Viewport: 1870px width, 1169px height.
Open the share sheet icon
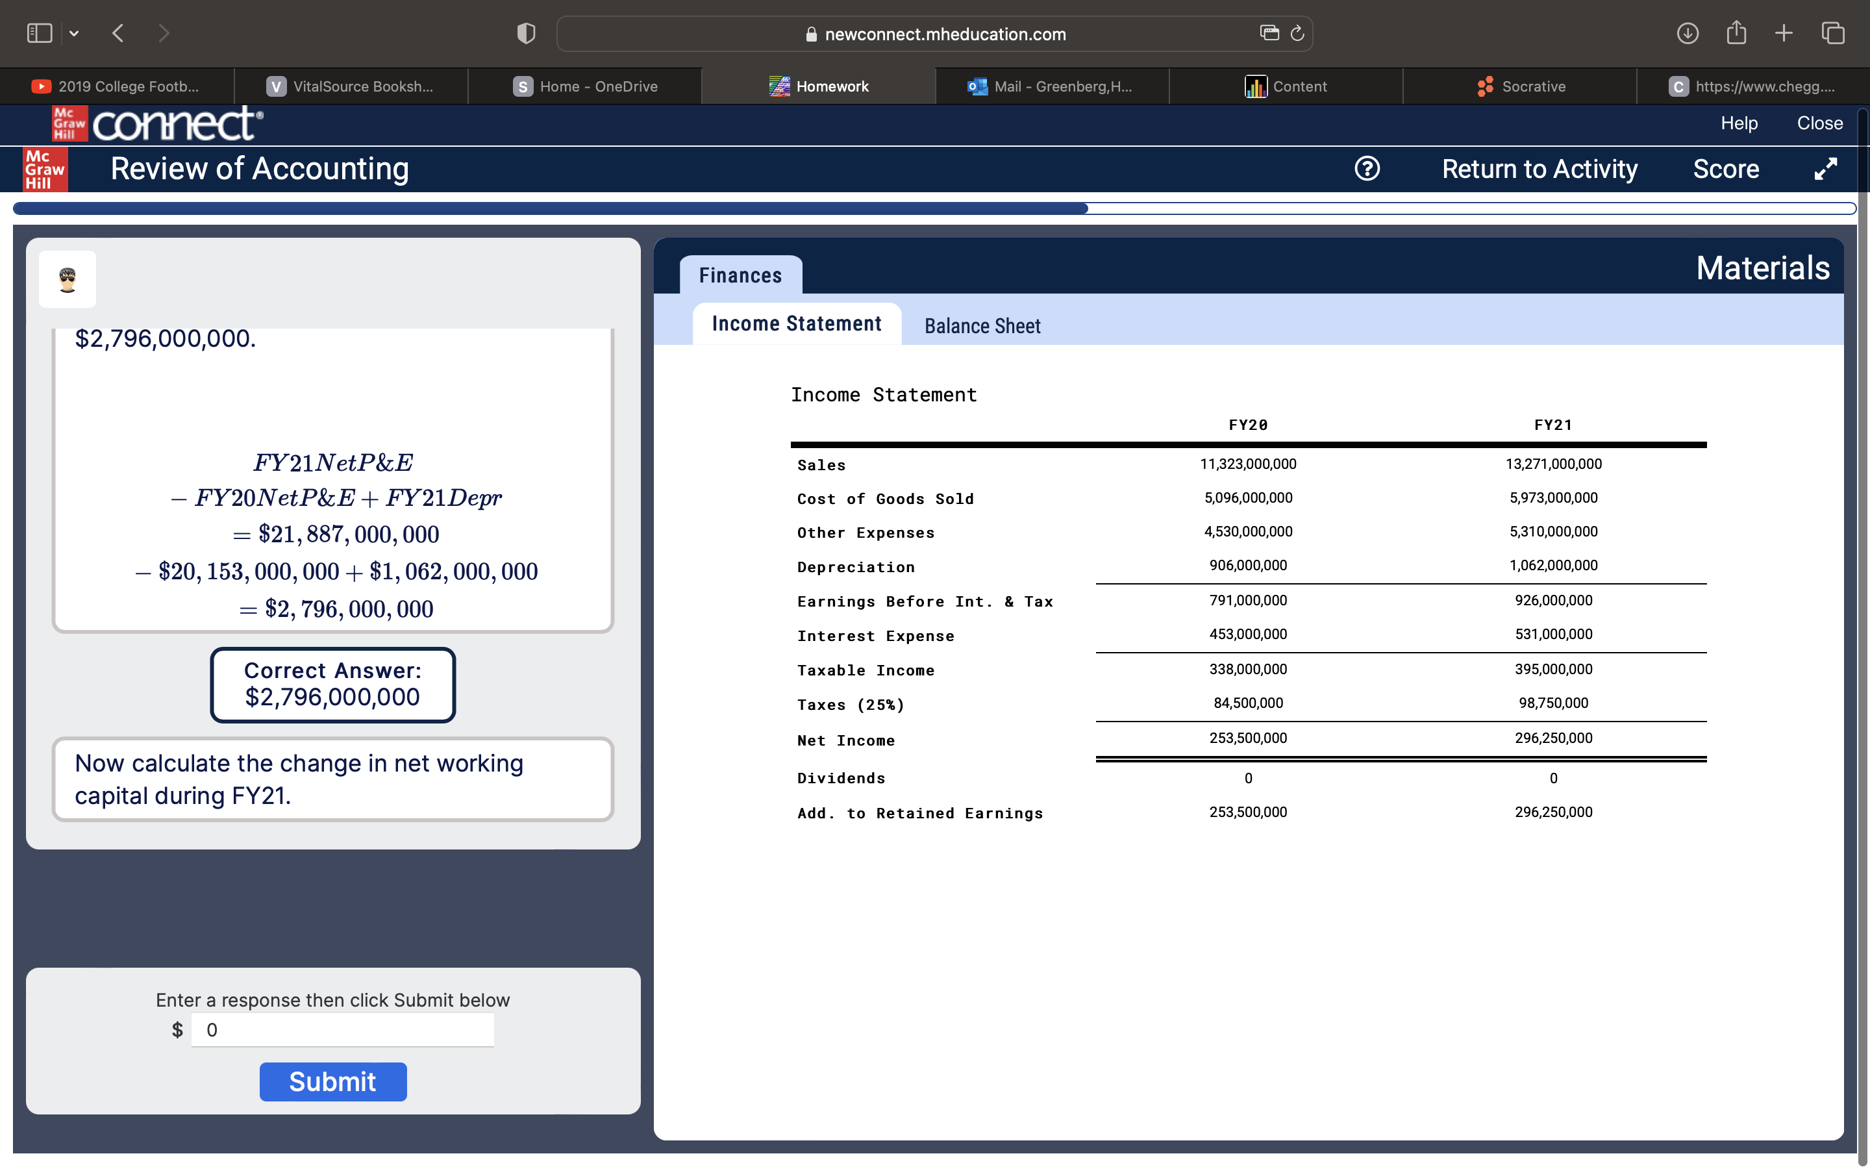pos(1736,33)
